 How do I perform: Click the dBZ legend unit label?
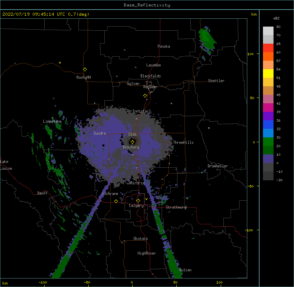(276, 18)
